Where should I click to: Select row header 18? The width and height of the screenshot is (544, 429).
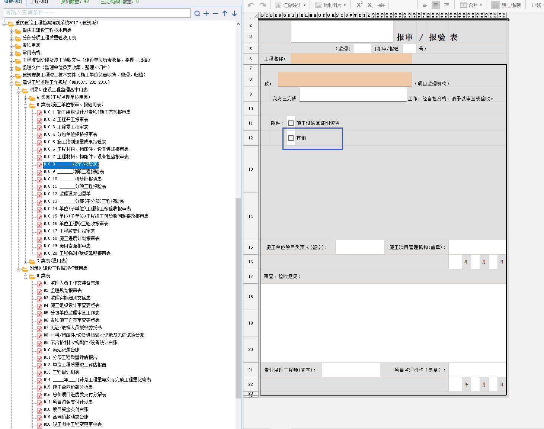250,297
